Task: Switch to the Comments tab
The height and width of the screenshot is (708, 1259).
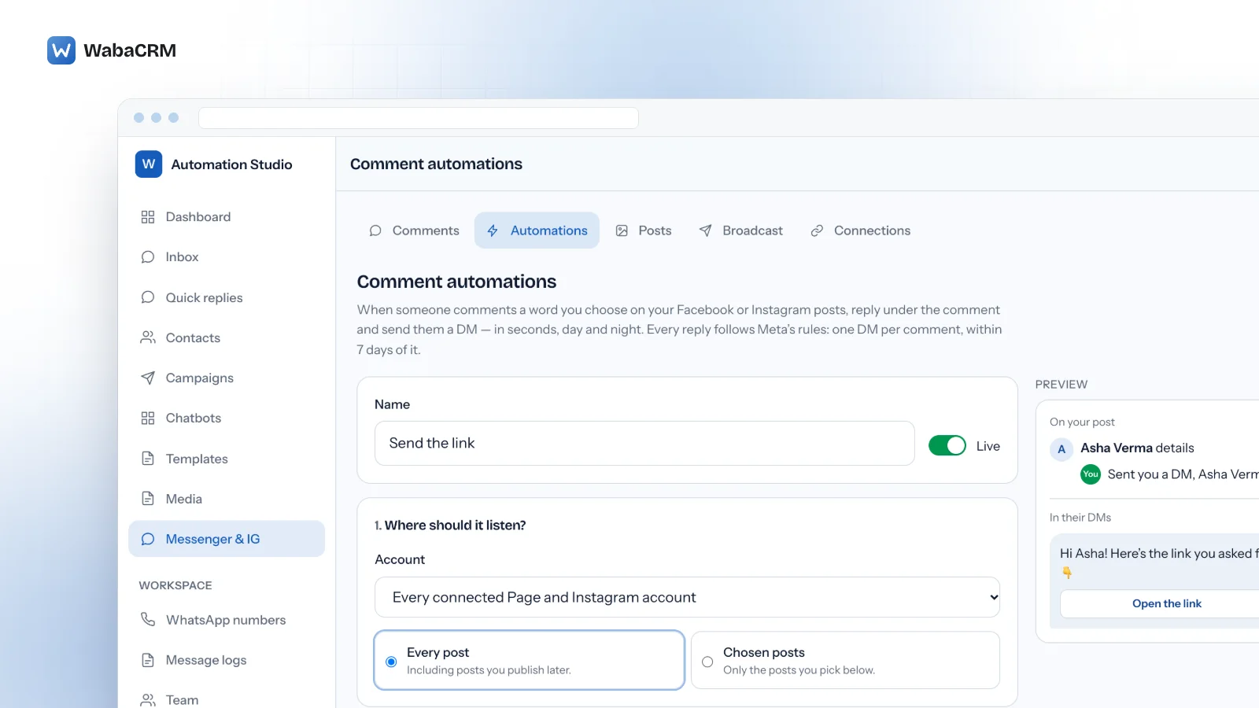Action: [414, 230]
